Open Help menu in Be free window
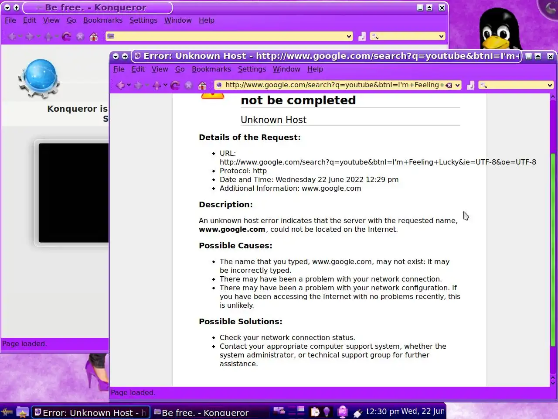The image size is (558, 419). pos(206,20)
